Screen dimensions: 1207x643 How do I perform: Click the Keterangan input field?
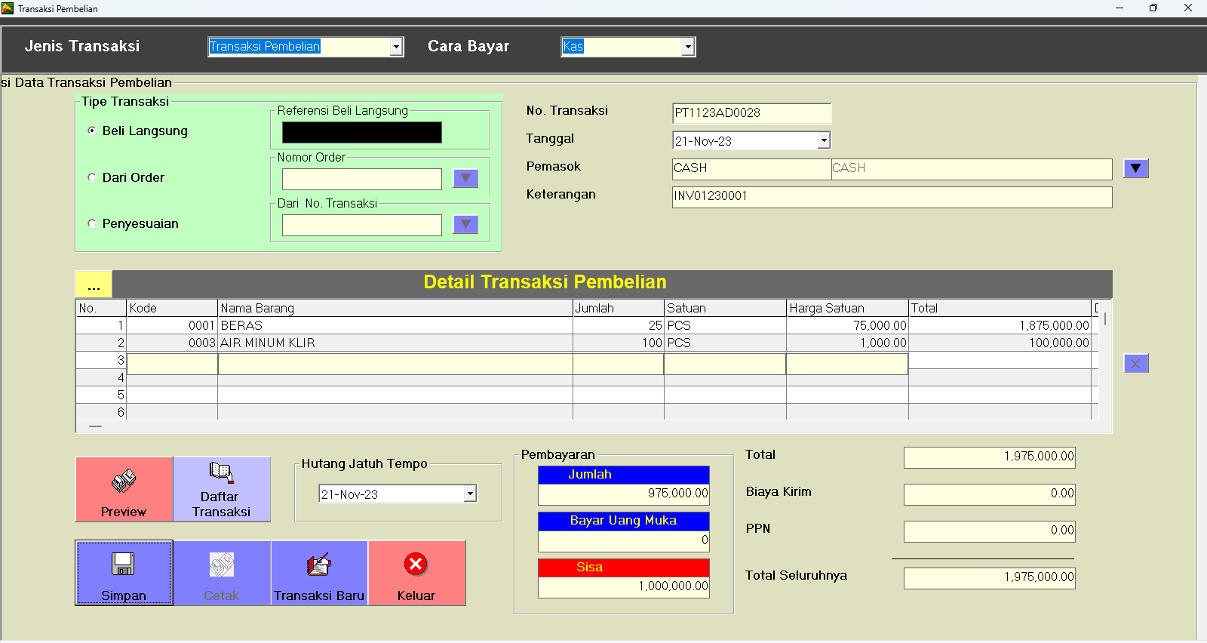[x=892, y=196]
